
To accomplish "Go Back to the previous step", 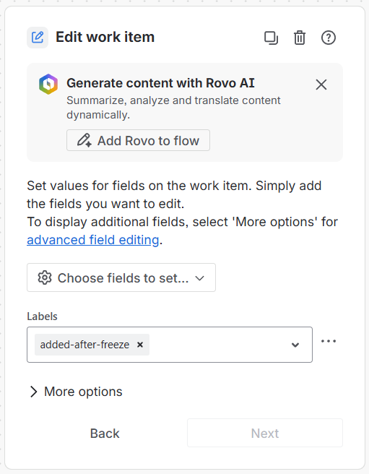I will coord(105,434).
